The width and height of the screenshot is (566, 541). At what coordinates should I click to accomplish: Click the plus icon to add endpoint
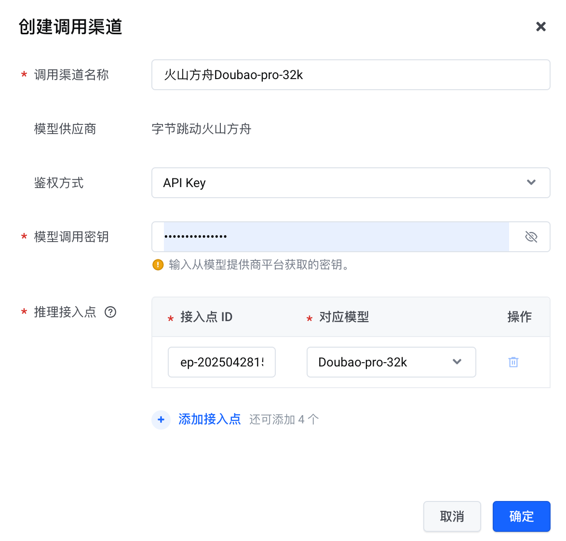[x=161, y=420]
